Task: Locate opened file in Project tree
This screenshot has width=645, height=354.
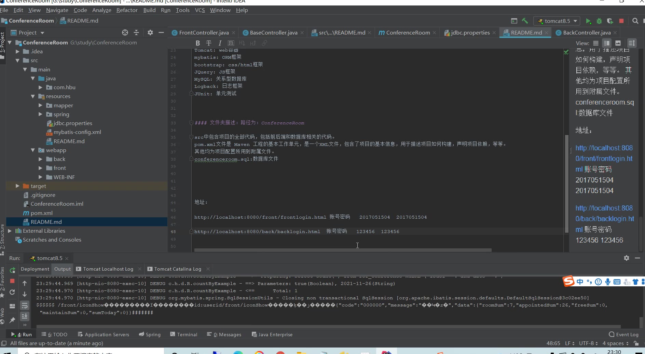Action: [125, 32]
